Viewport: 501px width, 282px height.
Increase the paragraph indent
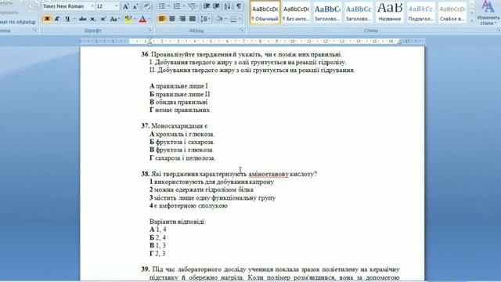pyautogui.click(x=217, y=6)
